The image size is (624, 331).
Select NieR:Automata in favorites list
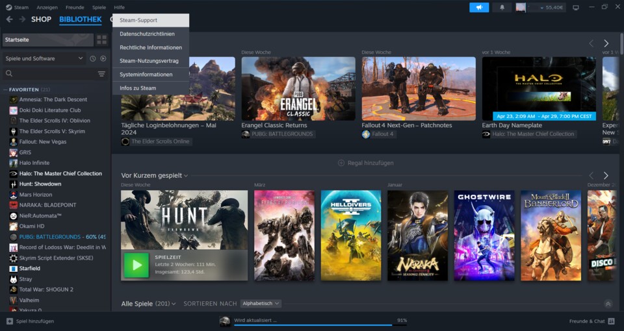coord(40,215)
